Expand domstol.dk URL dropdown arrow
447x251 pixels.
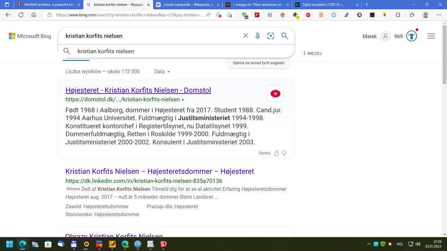click(x=183, y=100)
